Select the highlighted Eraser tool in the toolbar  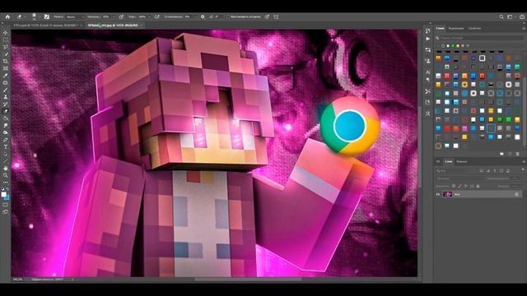point(6,111)
